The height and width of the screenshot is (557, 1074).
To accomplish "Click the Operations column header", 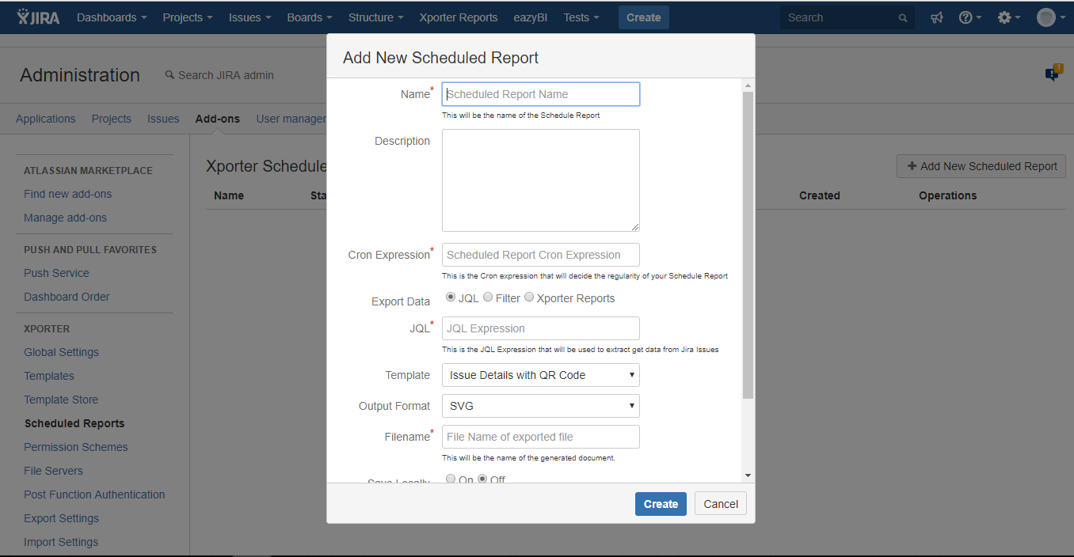I will [947, 195].
